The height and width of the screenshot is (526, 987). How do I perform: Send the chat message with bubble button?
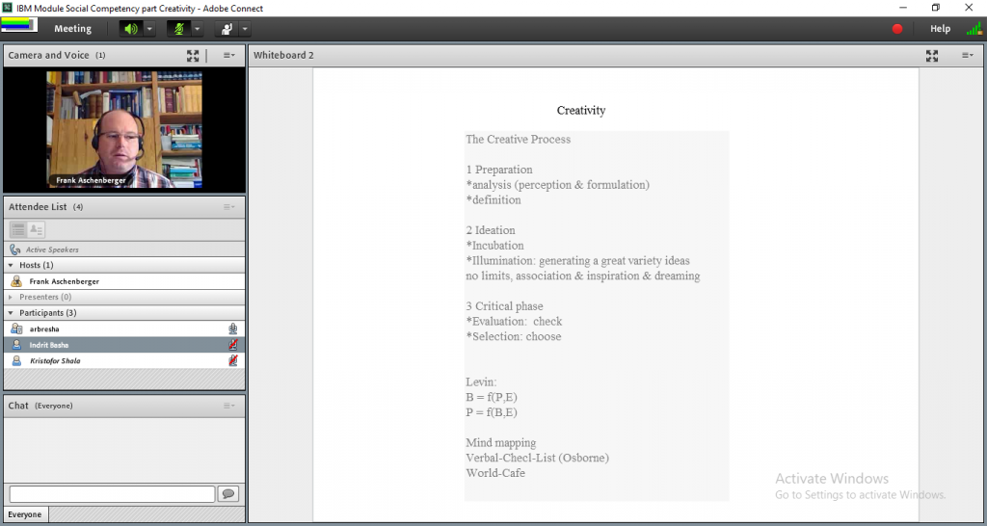[227, 494]
